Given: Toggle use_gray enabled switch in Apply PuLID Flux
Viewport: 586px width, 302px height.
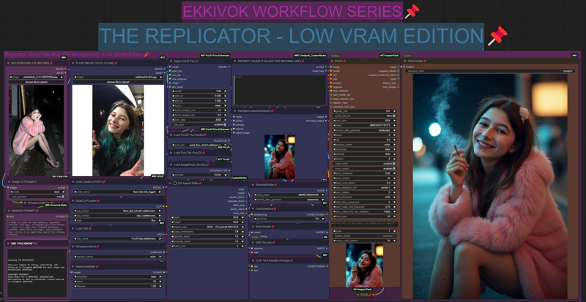Looking at the screenshot, I should pos(225,125).
